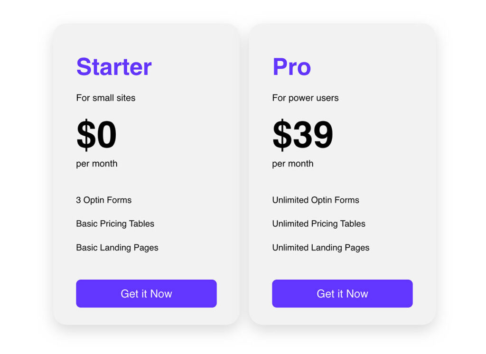This screenshot has height=354, width=486.
Task: Select the 3 Optin Forms feature
Action: point(104,200)
